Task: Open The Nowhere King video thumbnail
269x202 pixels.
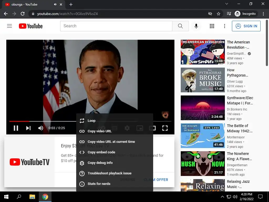Action: pos(203,164)
